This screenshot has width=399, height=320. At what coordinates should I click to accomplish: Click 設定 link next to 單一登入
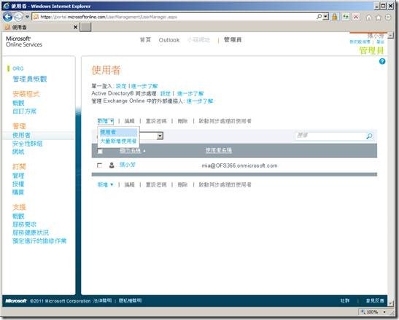[x=121, y=86]
